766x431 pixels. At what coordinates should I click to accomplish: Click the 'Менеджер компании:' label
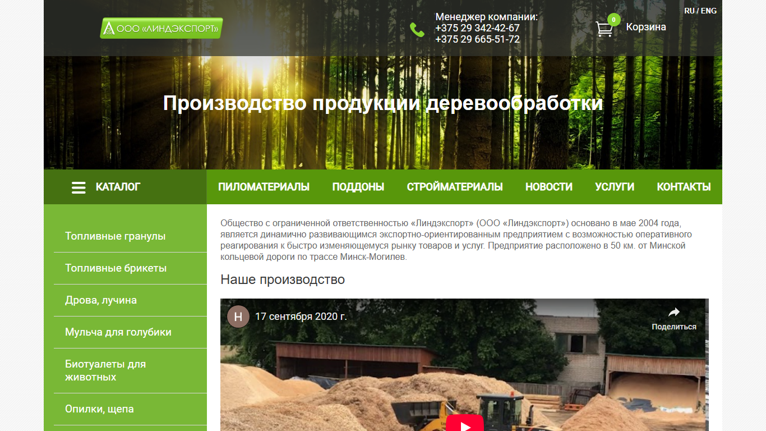[486, 17]
